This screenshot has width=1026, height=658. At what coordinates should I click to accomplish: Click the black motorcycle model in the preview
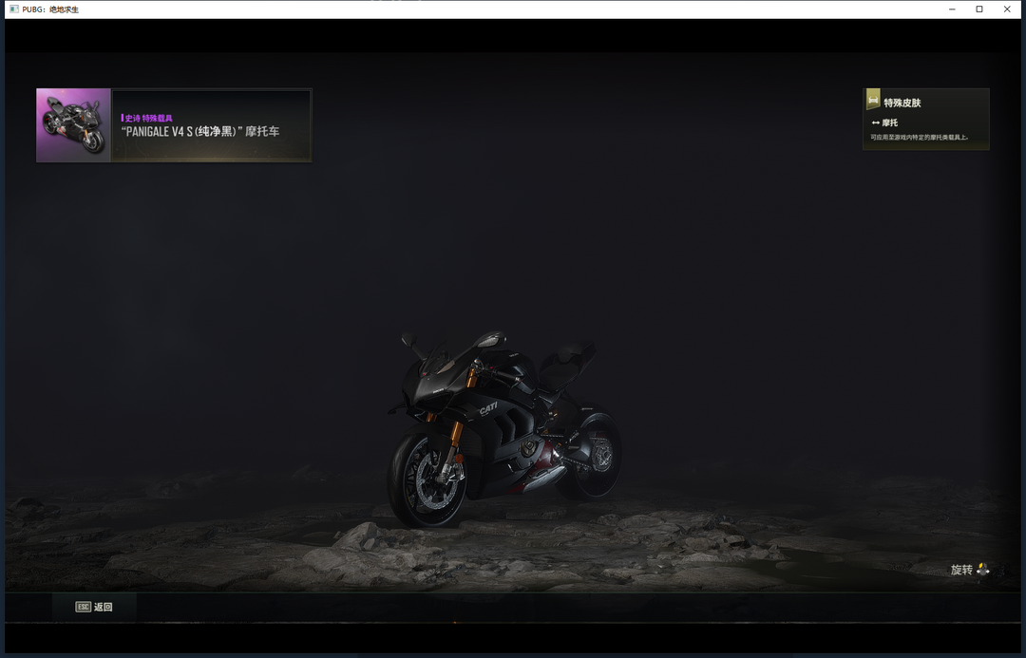pos(504,428)
